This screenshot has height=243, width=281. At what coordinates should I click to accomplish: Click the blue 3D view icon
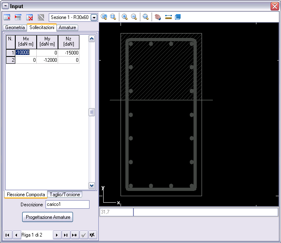pos(177,17)
